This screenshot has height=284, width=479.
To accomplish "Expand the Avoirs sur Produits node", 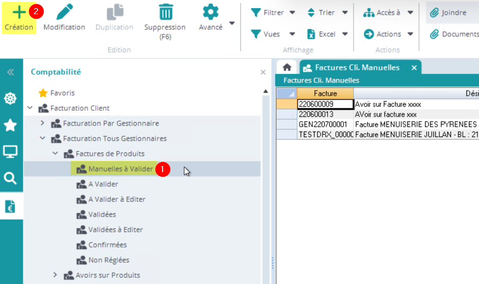I will (55, 275).
